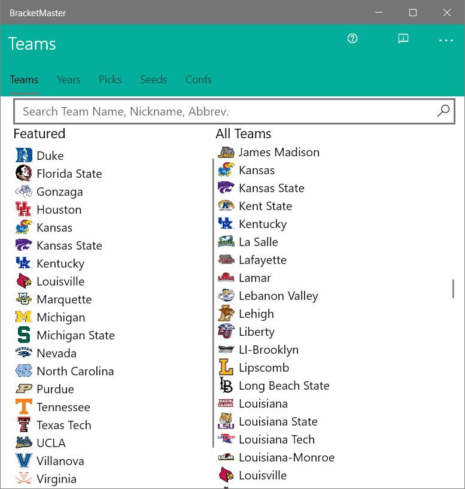
Task: Click the Marquette MU logo
Action: 24,299
